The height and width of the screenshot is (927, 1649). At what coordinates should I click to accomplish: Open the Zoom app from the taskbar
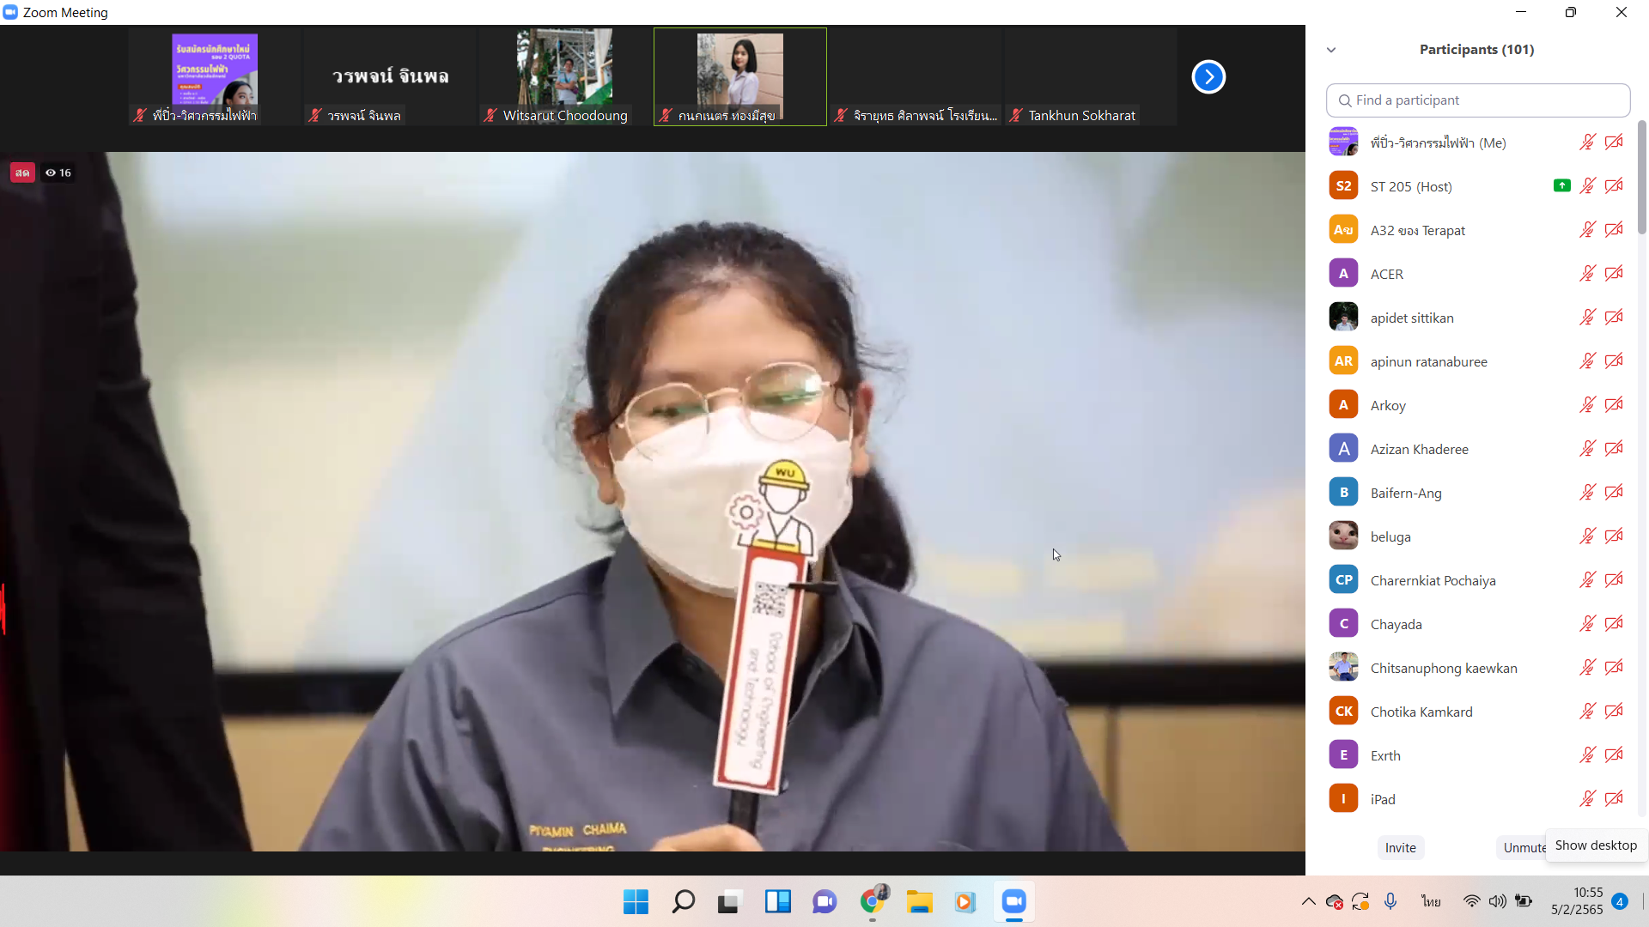[1013, 901]
